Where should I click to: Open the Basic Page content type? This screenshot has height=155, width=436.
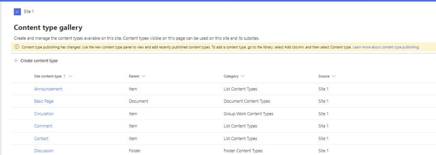pos(44,101)
